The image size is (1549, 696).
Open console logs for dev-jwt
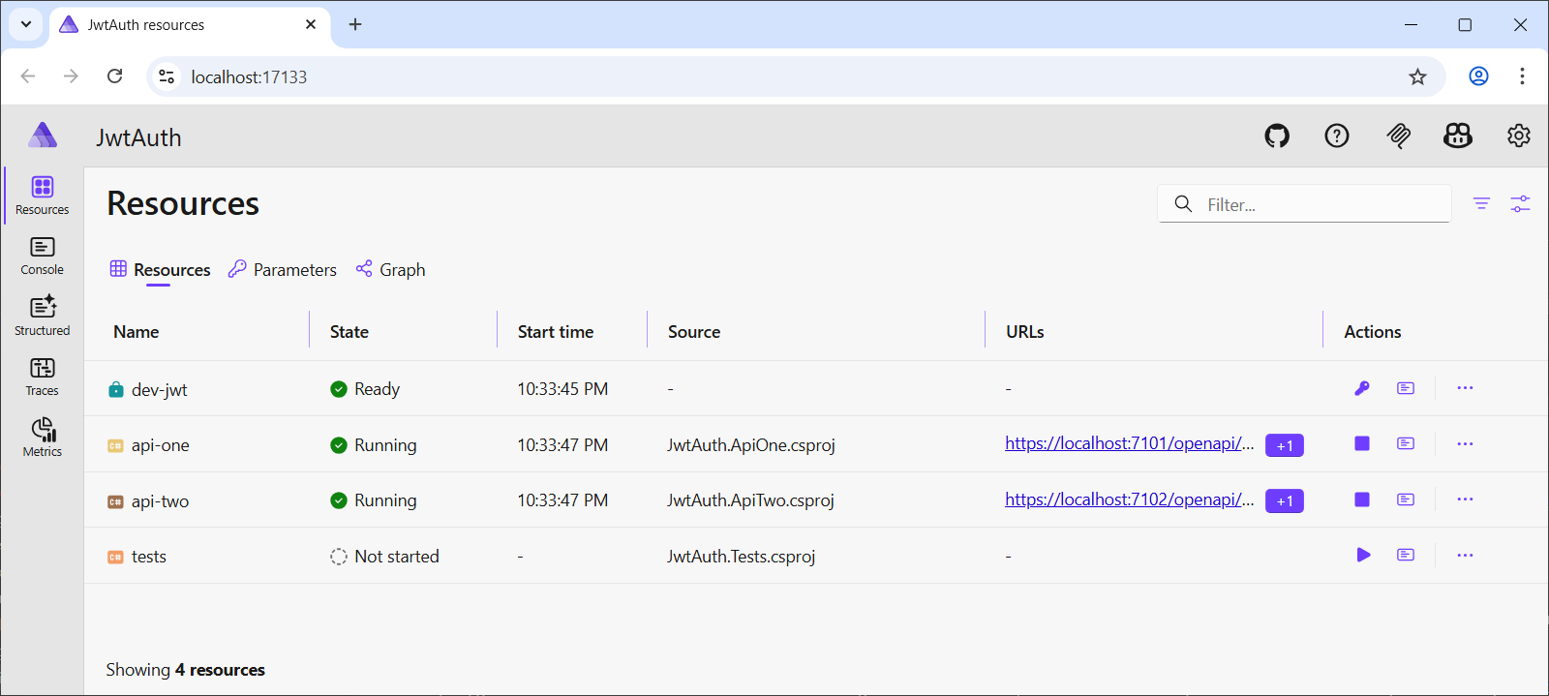coord(1406,388)
